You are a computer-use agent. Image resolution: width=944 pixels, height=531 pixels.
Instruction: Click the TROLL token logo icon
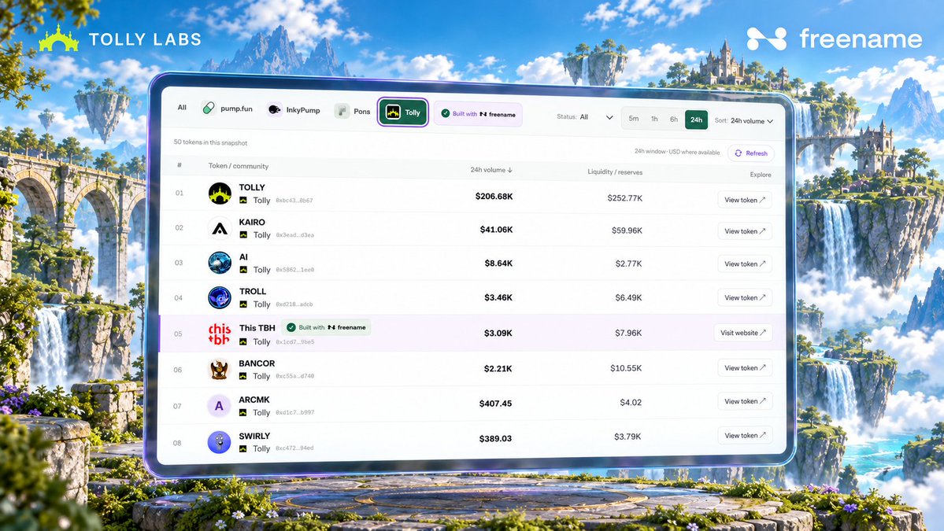[220, 297]
